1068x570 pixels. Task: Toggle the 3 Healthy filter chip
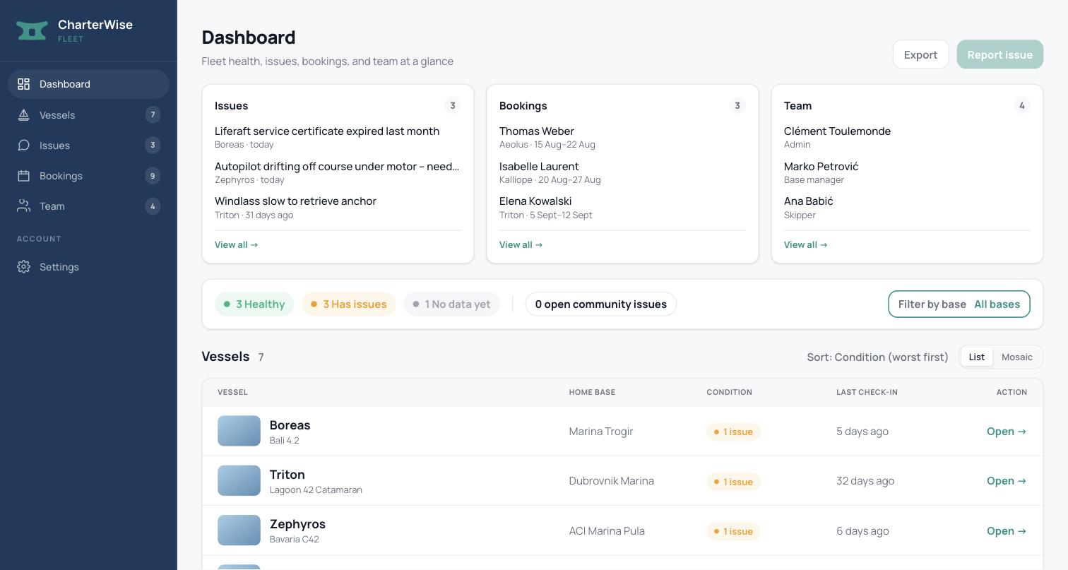click(x=254, y=304)
